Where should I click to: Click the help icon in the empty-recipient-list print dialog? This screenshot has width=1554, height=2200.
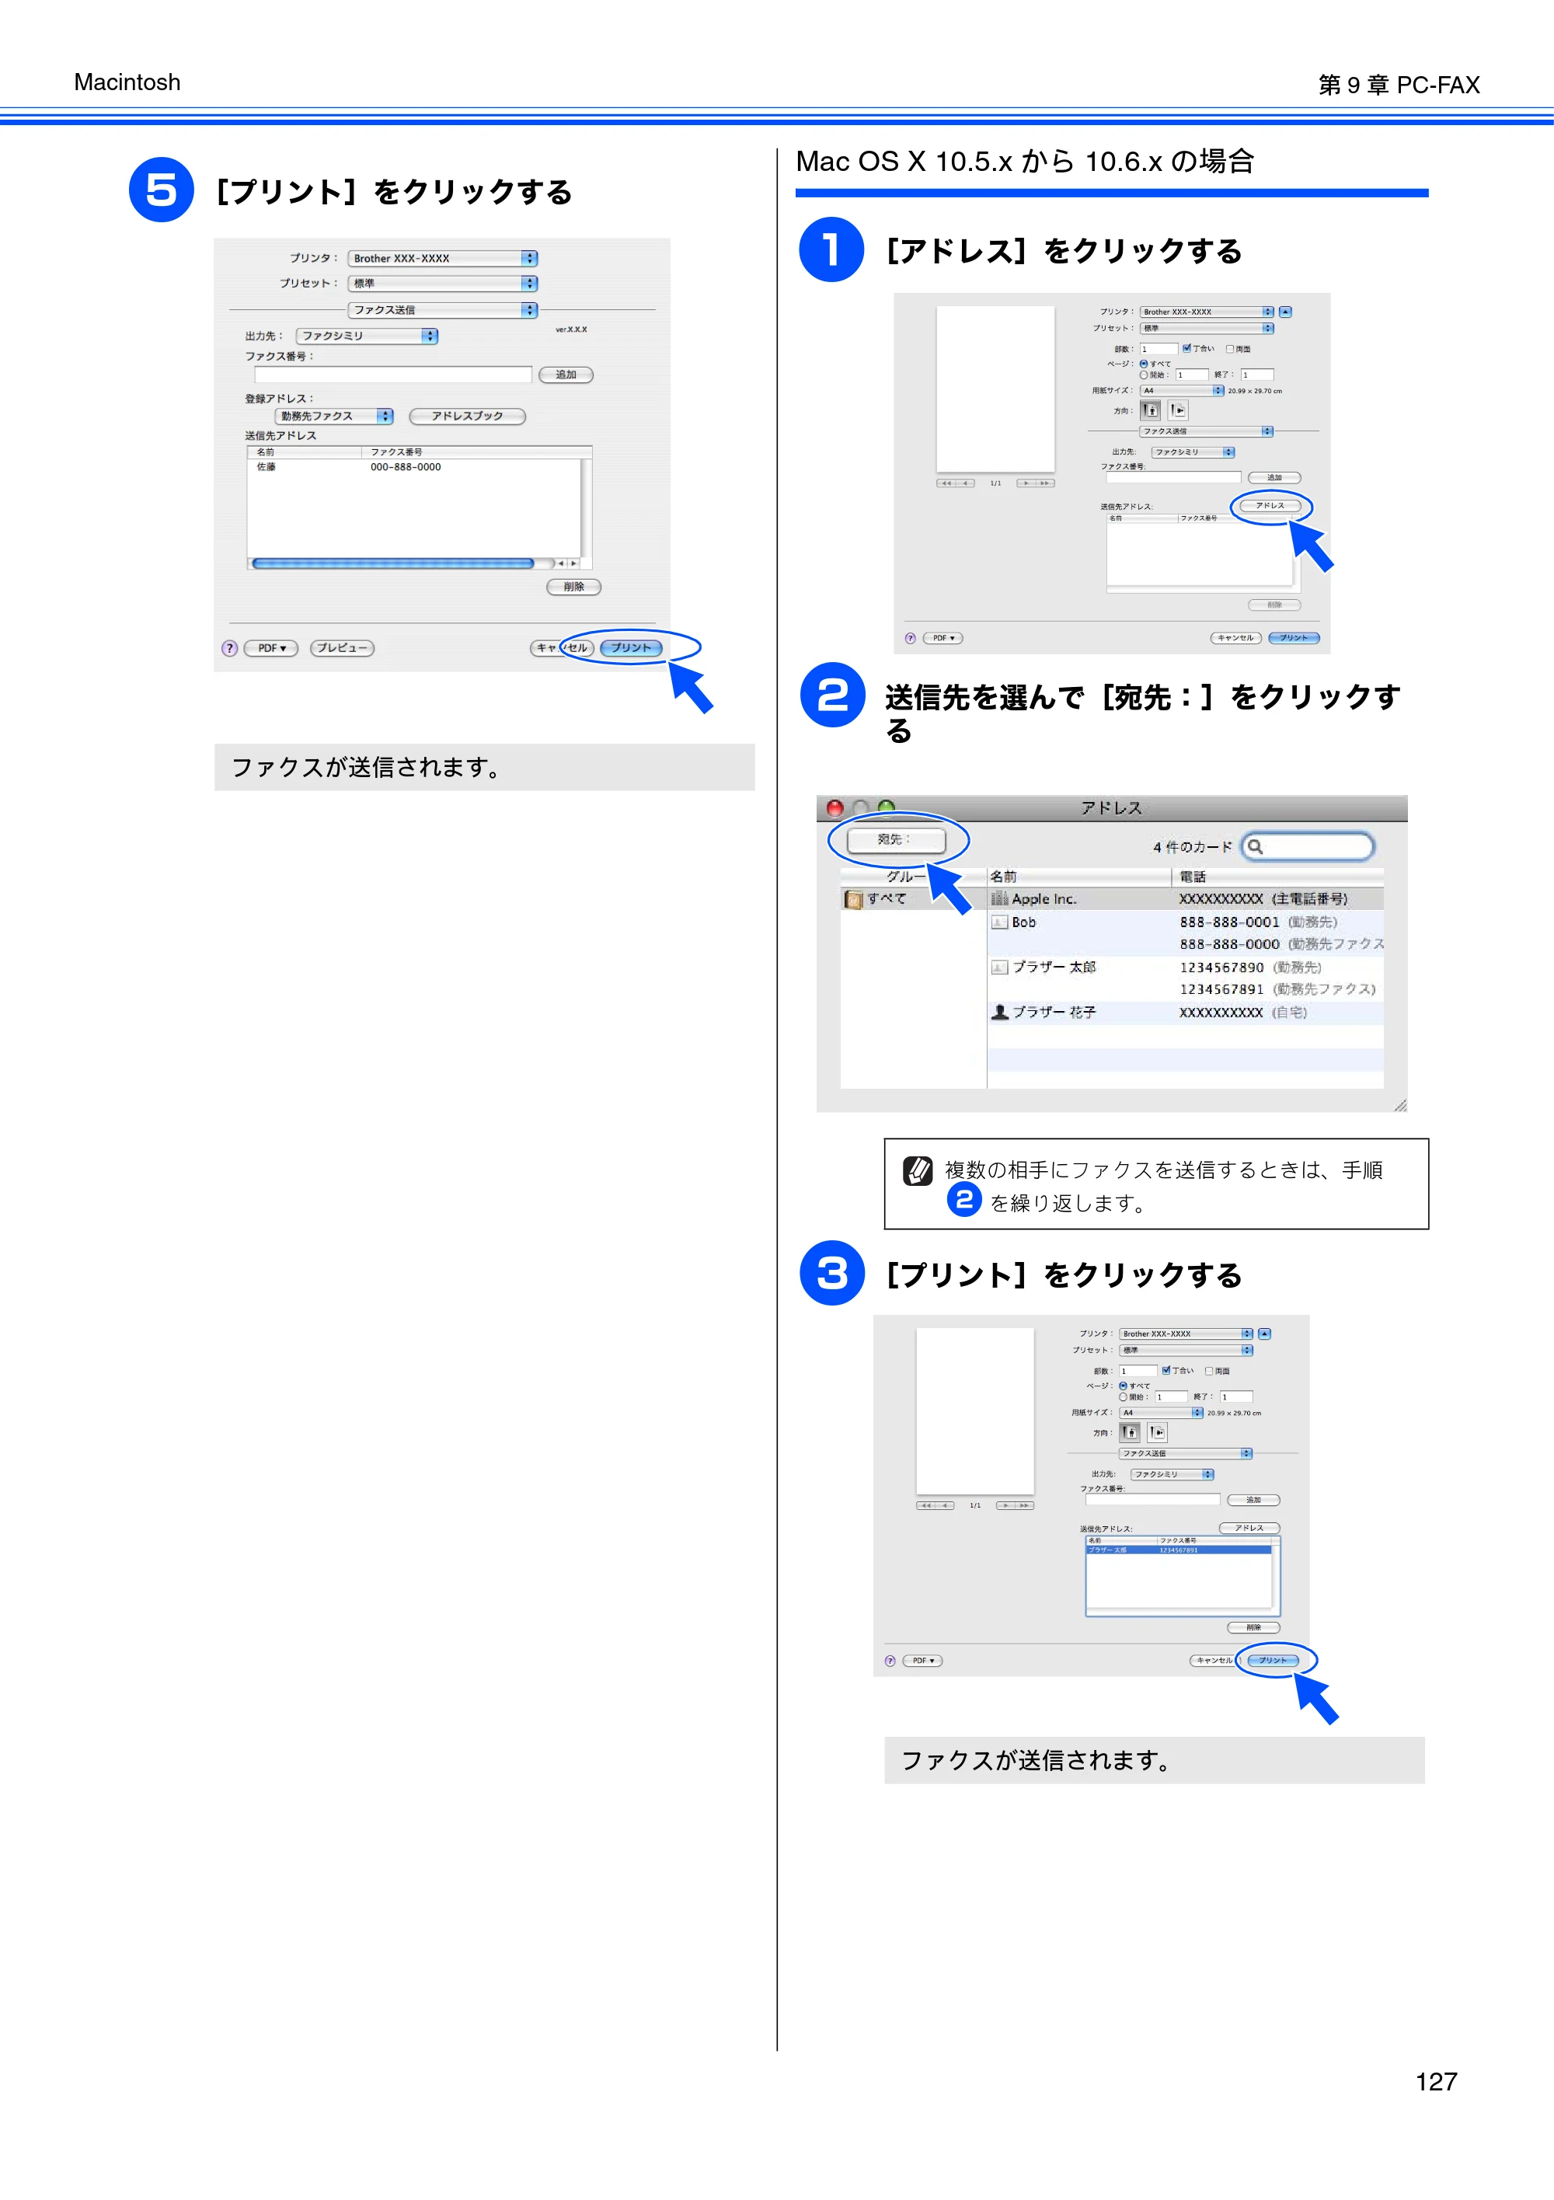coord(910,638)
